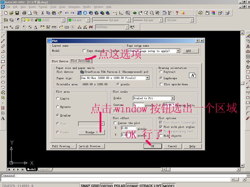Open the Paper size dropdown
Image resolution: width=250 pixels, height=187 pixels.
pos(147,78)
